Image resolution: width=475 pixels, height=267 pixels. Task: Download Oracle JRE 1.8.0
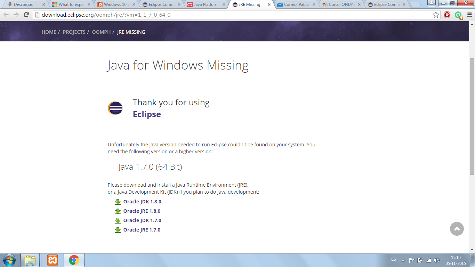(x=142, y=211)
